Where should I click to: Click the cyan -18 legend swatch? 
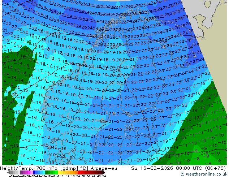coord(44,172)
